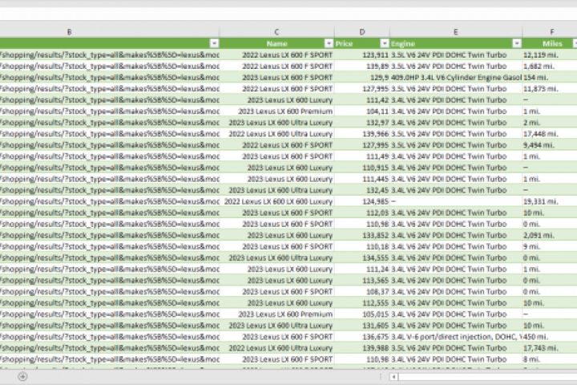Image resolution: width=577 pixels, height=385 pixels.
Task: Select the miles cell 8 mi.
Action: 550,359
